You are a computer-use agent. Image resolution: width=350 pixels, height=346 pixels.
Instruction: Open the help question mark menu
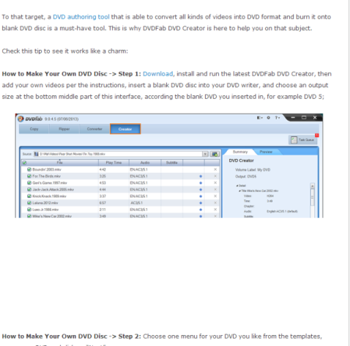coord(278,117)
